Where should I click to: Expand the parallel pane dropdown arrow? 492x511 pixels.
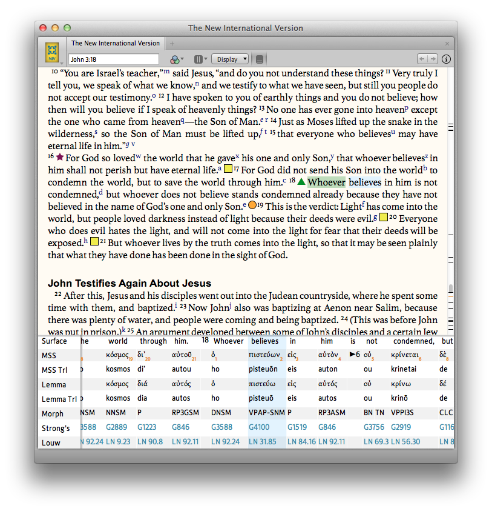(206, 59)
